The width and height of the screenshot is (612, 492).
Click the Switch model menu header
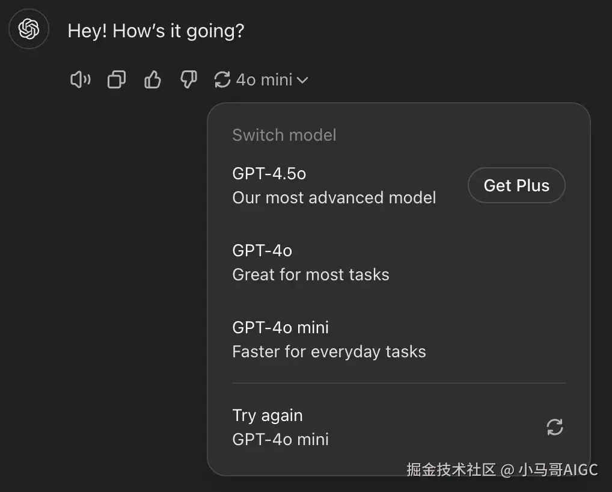click(x=284, y=135)
